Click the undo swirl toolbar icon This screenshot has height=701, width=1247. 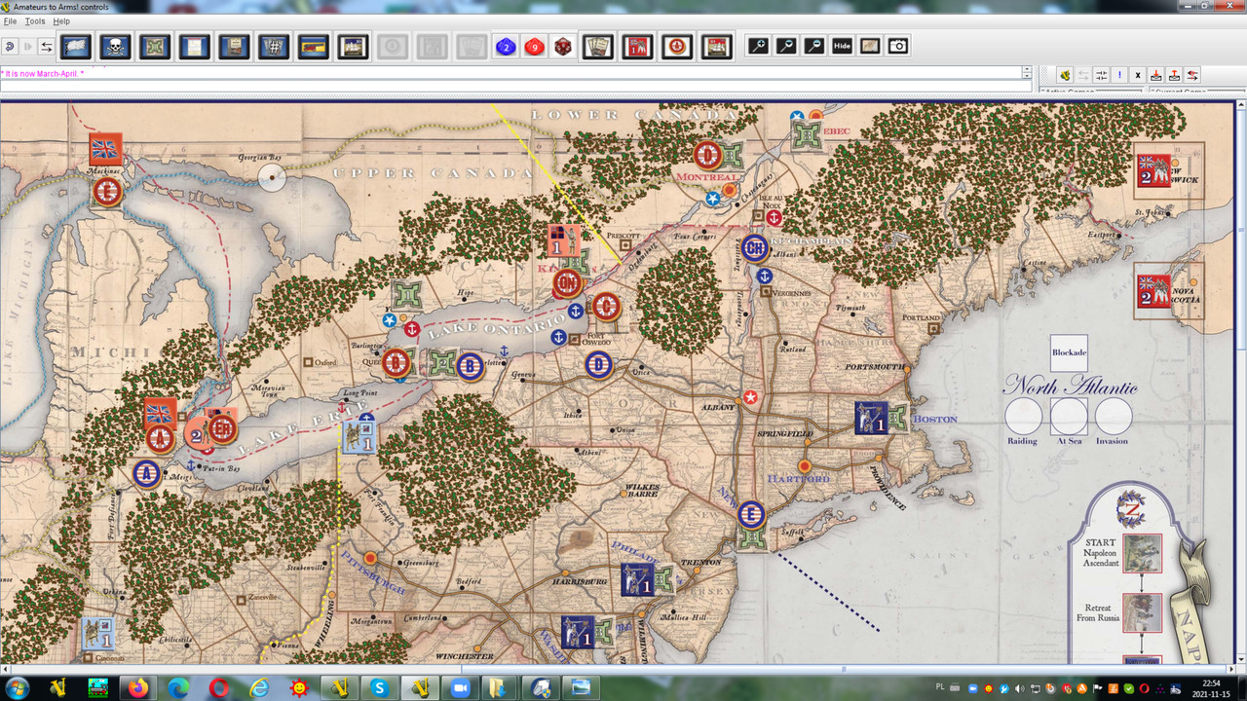[x=9, y=47]
